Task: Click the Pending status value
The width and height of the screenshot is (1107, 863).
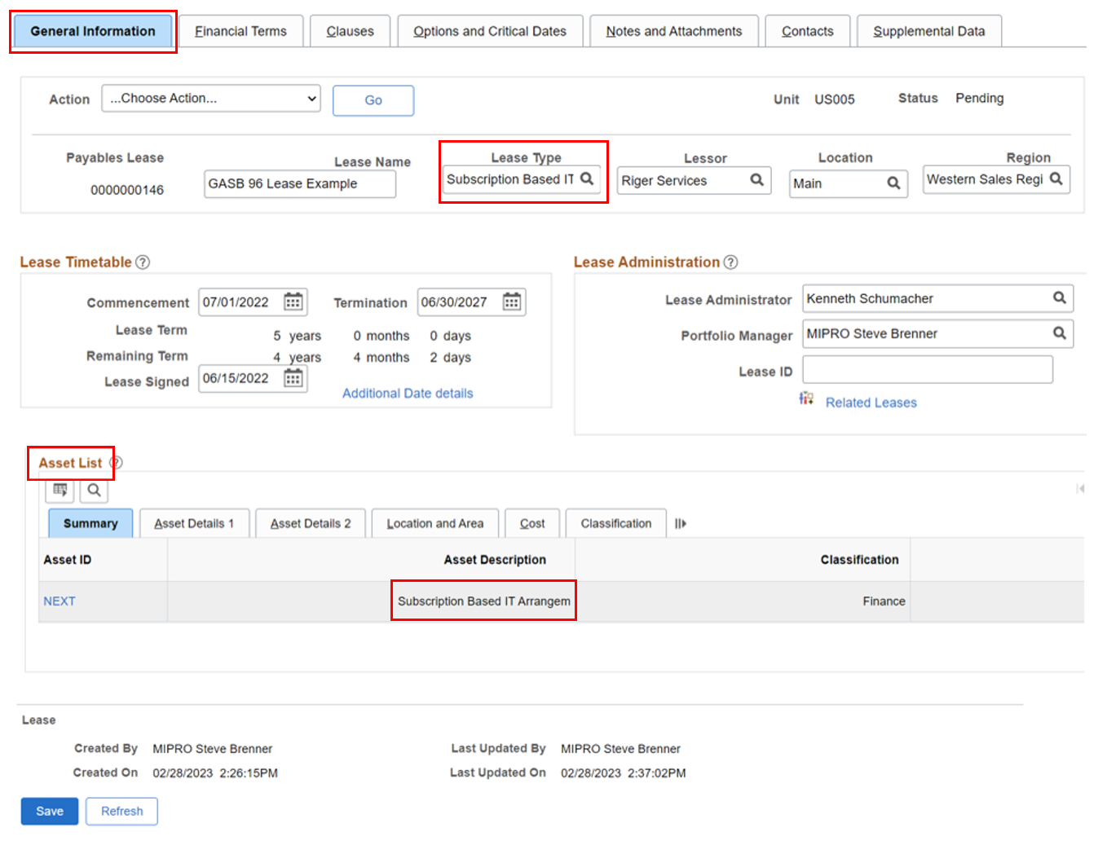Action: (x=980, y=99)
